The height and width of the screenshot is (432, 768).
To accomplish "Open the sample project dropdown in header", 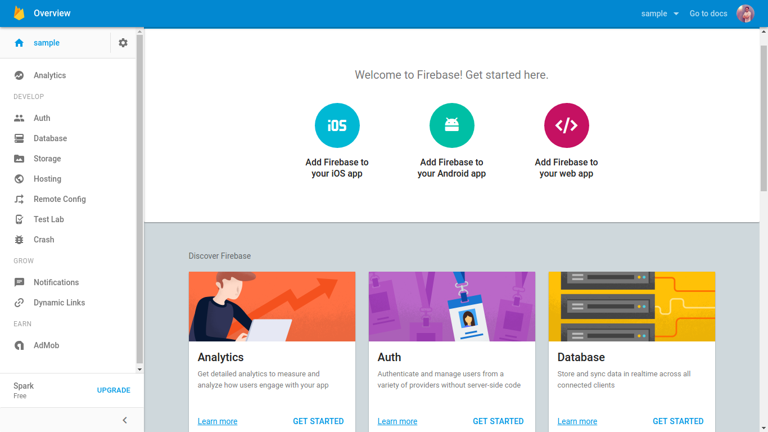I will (x=660, y=13).
